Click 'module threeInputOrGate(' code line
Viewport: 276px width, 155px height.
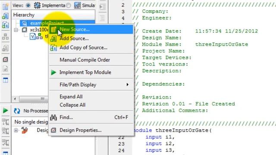pyautogui.click(x=172, y=130)
